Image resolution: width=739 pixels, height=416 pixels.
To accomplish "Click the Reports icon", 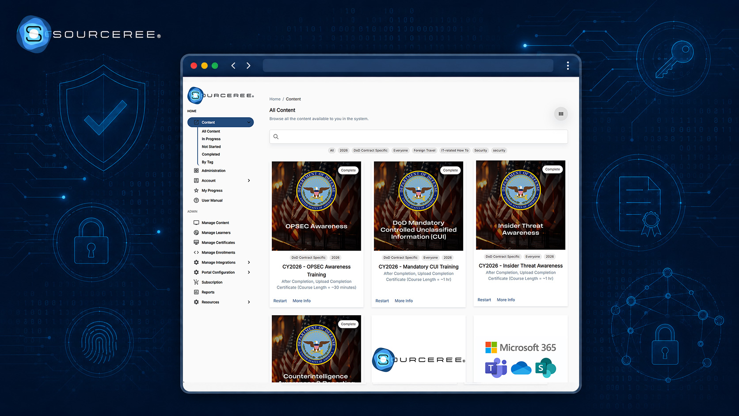I will coord(196,292).
